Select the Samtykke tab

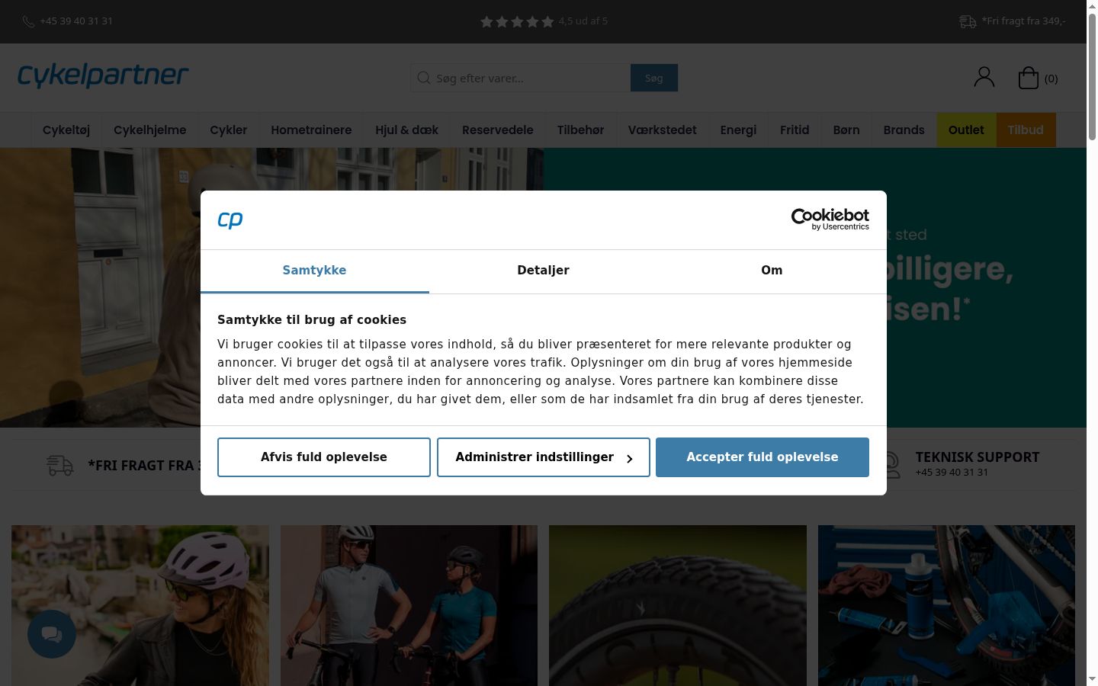[314, 271]
